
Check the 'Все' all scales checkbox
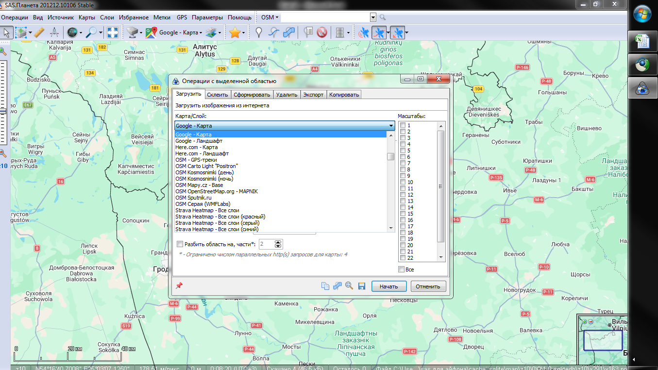pyautogui.click(x=401, y=269)
